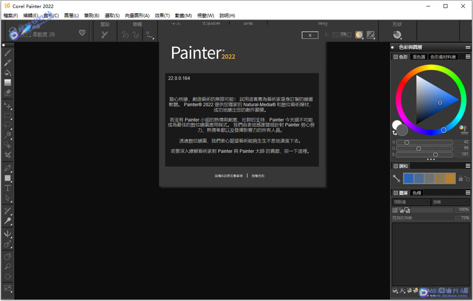The width and height of the screenshot is (473, 301).
Task: Select the Brush tool in toolbox
Action: pos(7,52)
